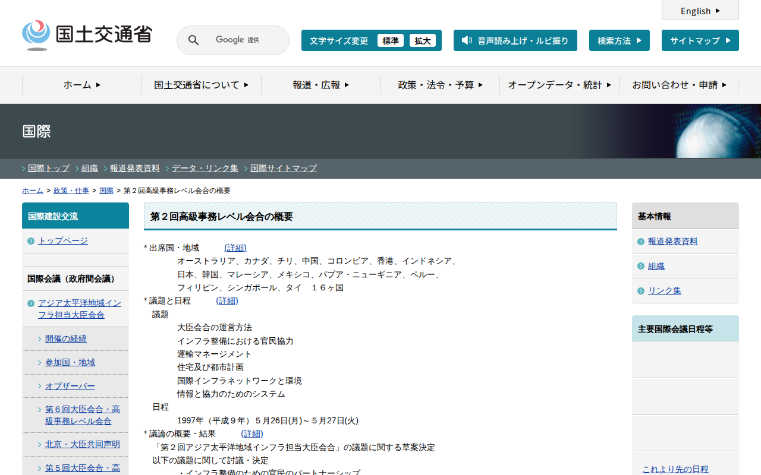Open 北京・大臣共同声明 sidebar link
The width and height of the screenshot is (761, 475).
[83, 444]
